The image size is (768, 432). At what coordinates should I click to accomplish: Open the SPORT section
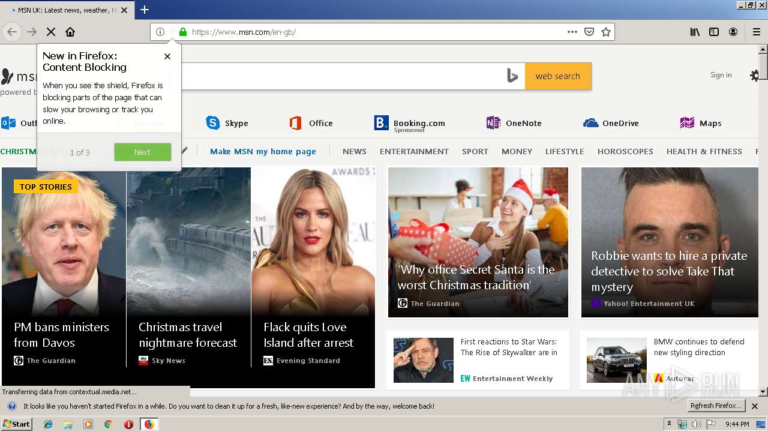point(475,151)
